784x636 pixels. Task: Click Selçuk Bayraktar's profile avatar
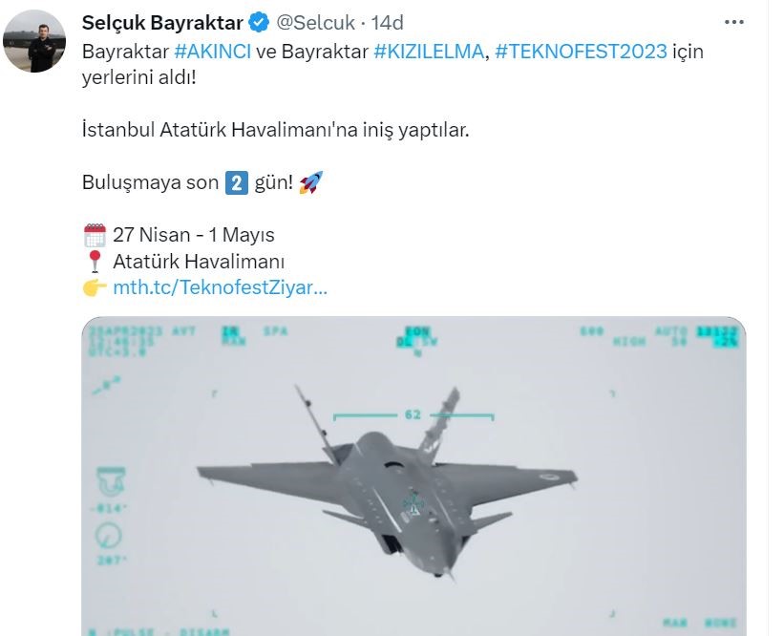point(34,41)
